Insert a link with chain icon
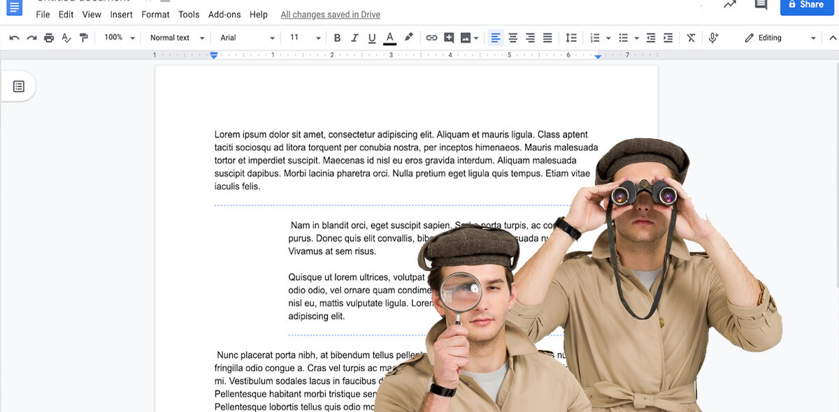Image resolution: width=839 pixels, height=412 pixels. [x=431, y=38]
